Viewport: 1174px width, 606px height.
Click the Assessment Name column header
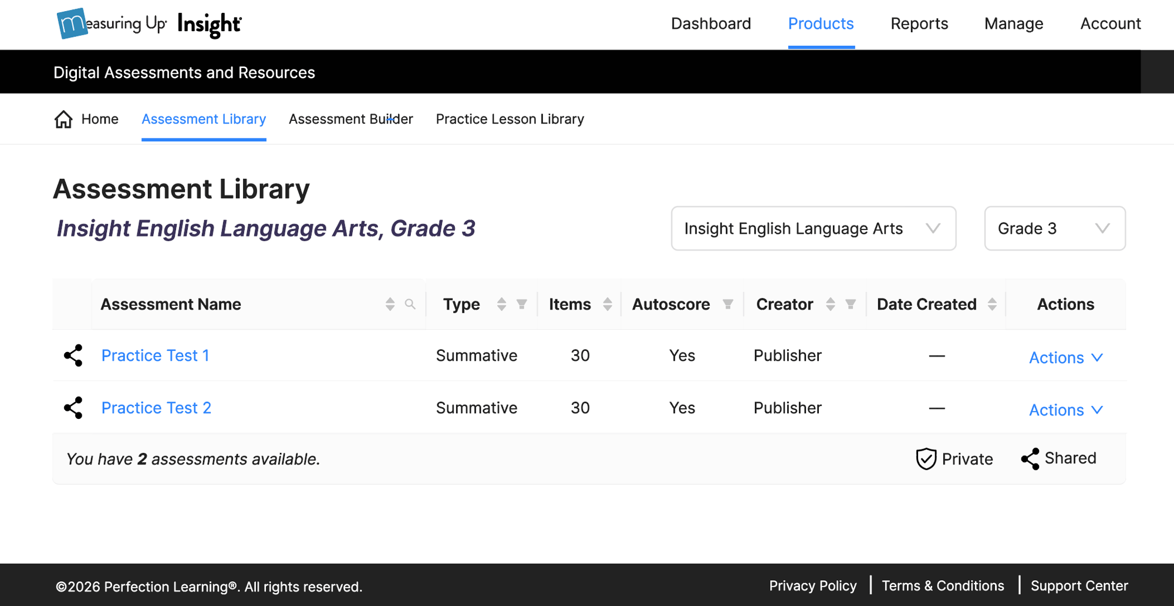[x=171, y=304]
